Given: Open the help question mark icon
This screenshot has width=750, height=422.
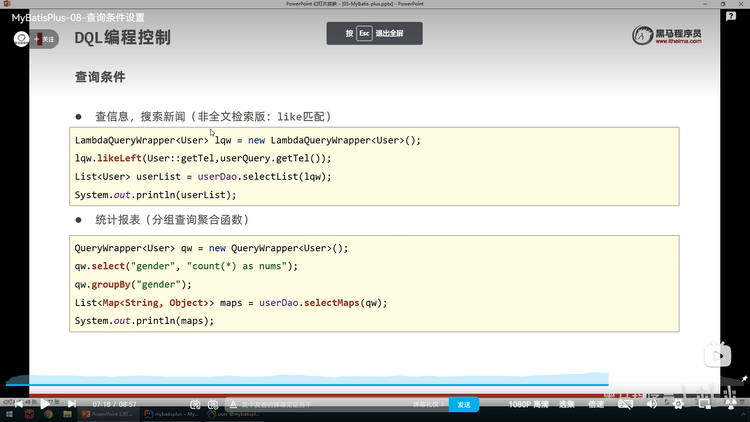Looking at the screenshot, I should point(731,16).
